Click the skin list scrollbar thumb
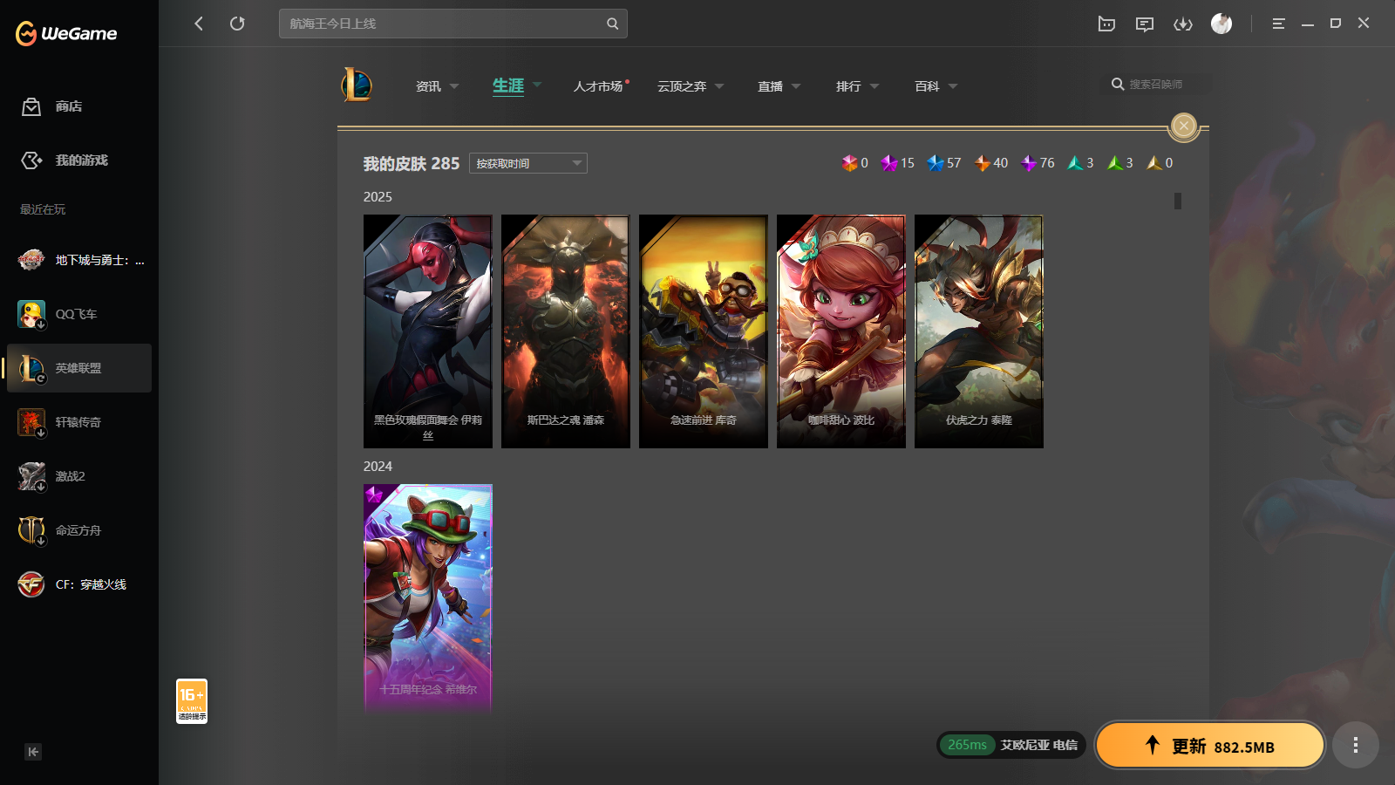The height and width of the screenshot is (785, 1395). tap(1178, 201)
